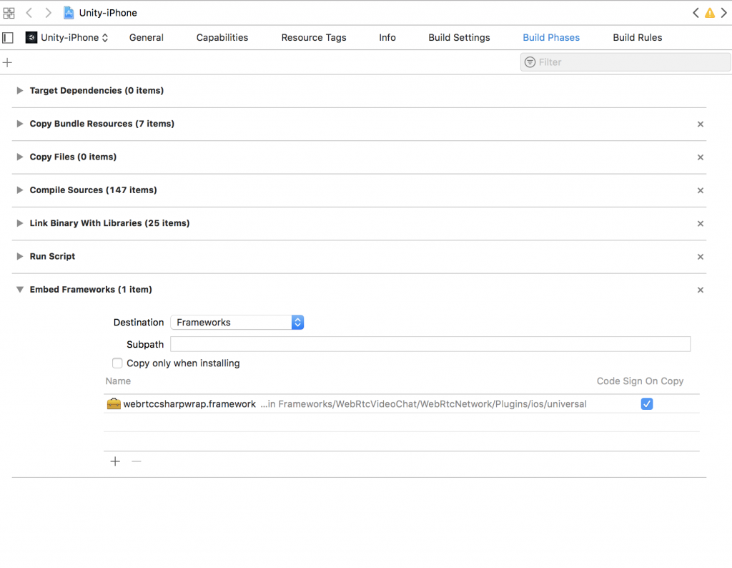Click the minus button to remove framework
Viewport: 732px width, 568px height.
tap(137, 461)
